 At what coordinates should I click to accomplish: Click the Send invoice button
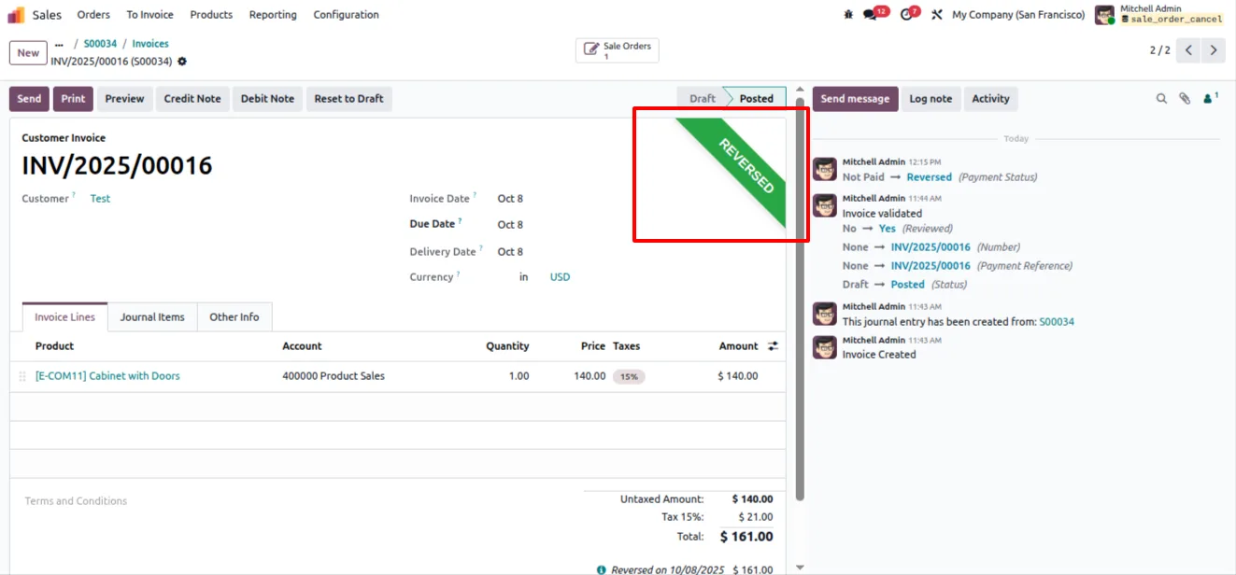click(29, 99)
